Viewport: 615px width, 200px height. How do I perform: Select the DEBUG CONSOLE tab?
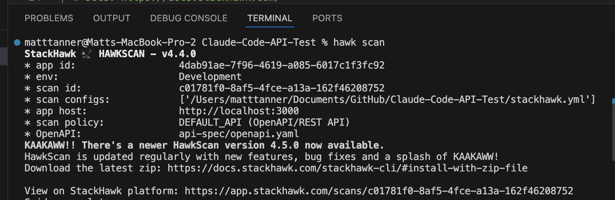(189, 18)
